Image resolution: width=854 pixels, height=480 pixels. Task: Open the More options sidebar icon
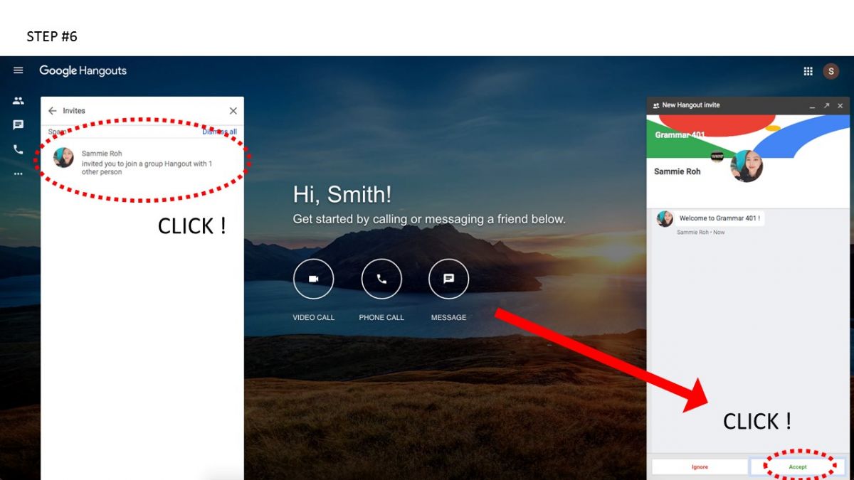coord(19,174)
